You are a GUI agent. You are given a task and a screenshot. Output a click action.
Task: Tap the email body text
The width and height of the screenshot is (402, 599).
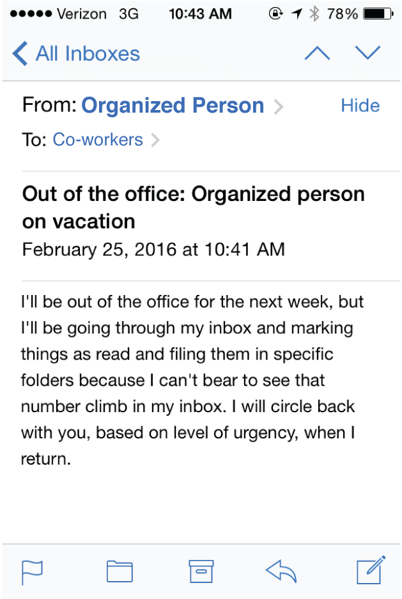(192, 380)
